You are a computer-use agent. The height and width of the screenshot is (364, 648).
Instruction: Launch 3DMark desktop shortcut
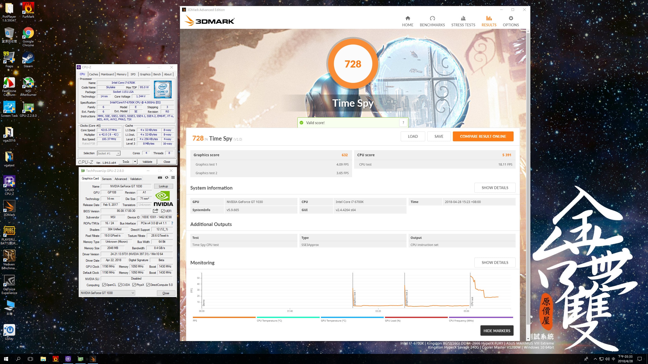9,208
